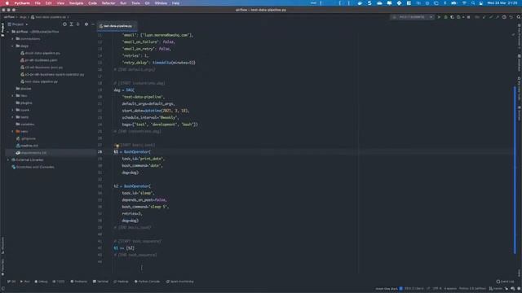Open the Spark monitoring tool window

click(x=179, y=282)
